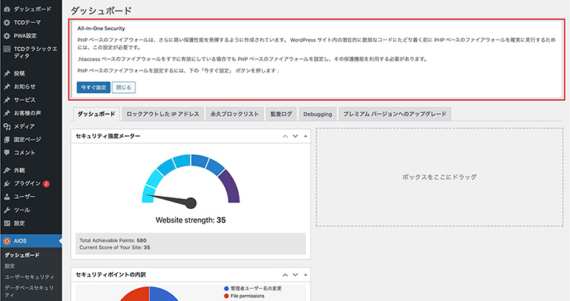Click the All-In-One Security notice heading
570x301 pixels.
[x=101, y=28]
